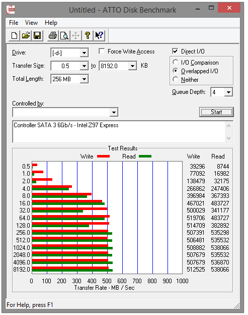The image size is (248, 315).
Task: Click the green Read legend swatch
Action: pyautogui.click(x=145, y=156)
